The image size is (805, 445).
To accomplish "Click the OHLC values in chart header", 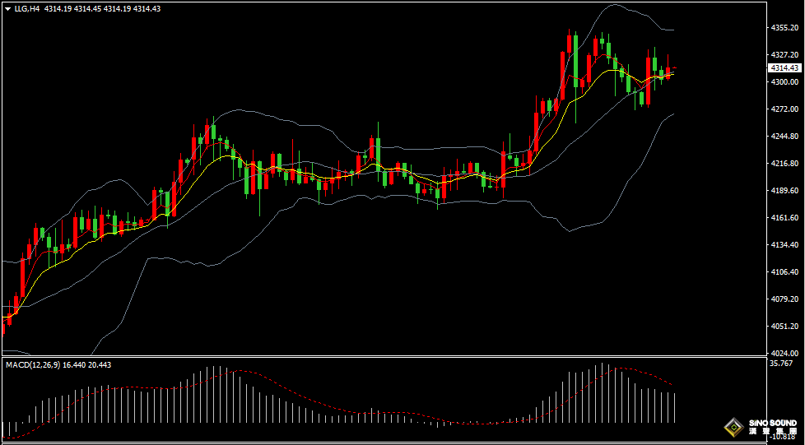I will (x=102, y=8).
